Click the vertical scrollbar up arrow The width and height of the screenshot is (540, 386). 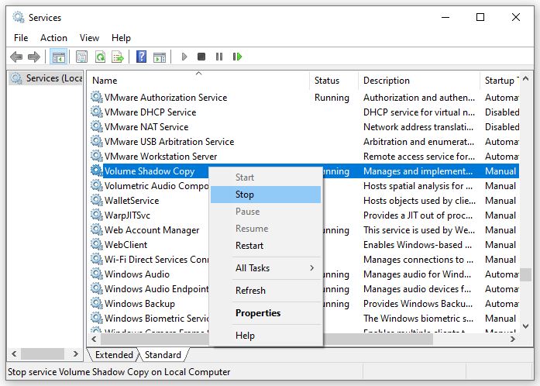525,78
